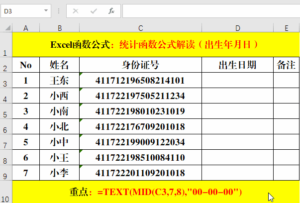
Task: Click into the formula bar input
Action: [x=211, y=11]
